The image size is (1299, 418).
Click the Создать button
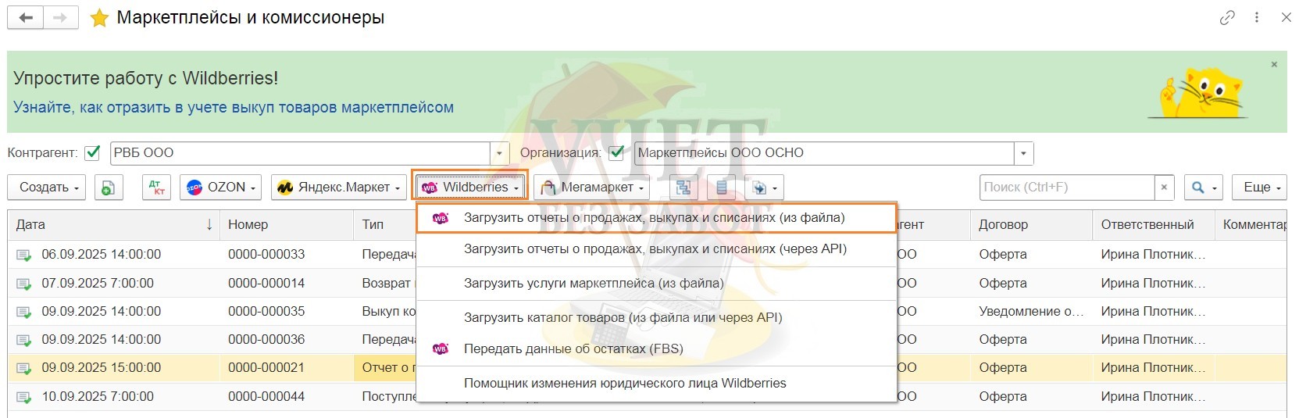46,188
